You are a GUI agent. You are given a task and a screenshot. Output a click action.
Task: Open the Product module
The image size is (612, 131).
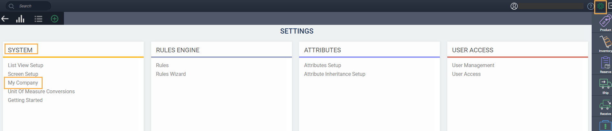point(605,23)
